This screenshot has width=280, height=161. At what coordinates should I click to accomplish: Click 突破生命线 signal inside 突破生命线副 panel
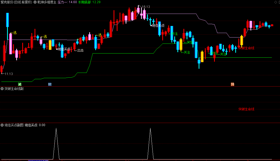pos(247,109)
